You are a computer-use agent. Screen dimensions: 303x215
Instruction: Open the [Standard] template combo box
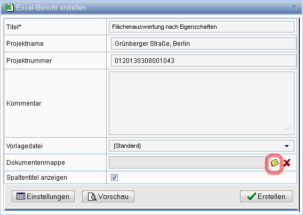(202, 146)
